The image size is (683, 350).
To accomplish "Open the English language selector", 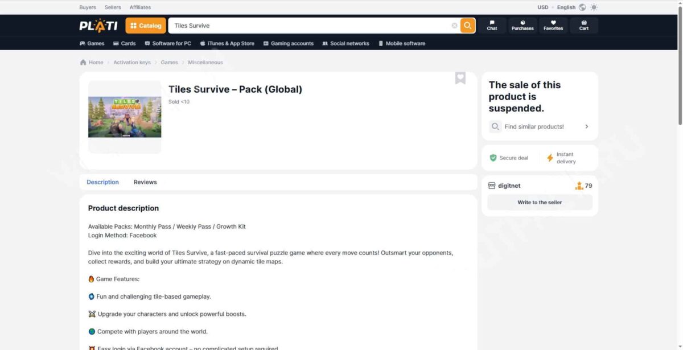I will [x=566, y=7].
